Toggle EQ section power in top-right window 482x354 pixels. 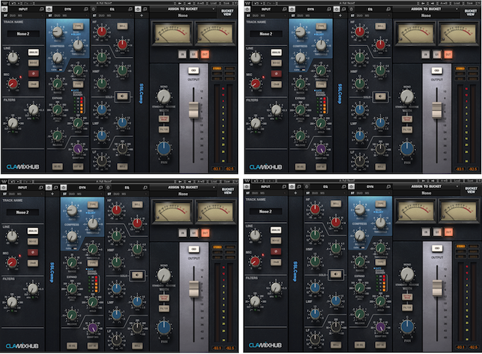click(x=352, y=9)
